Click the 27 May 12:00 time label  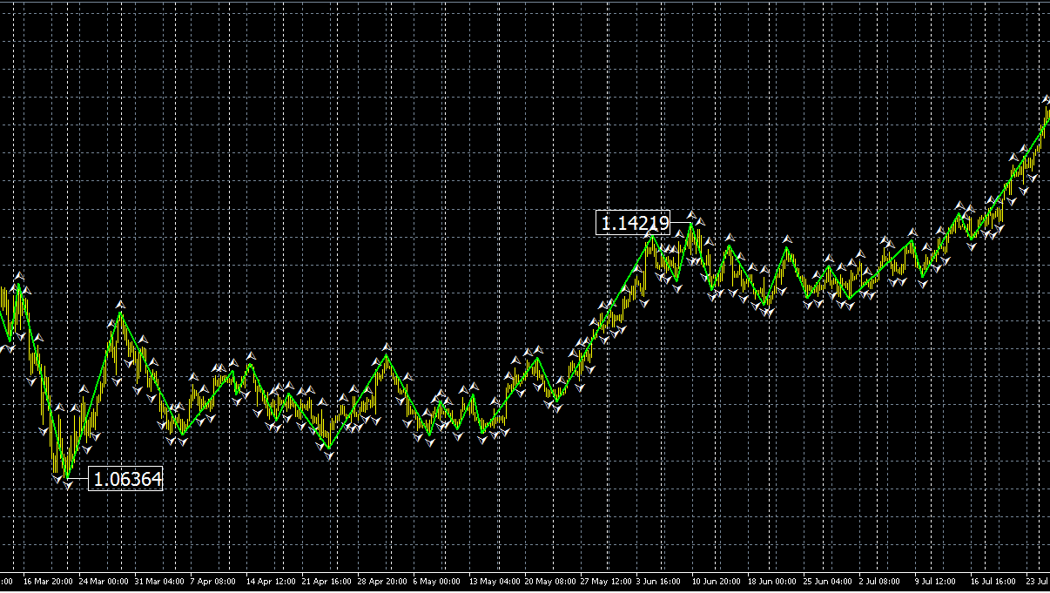point(606,582)
